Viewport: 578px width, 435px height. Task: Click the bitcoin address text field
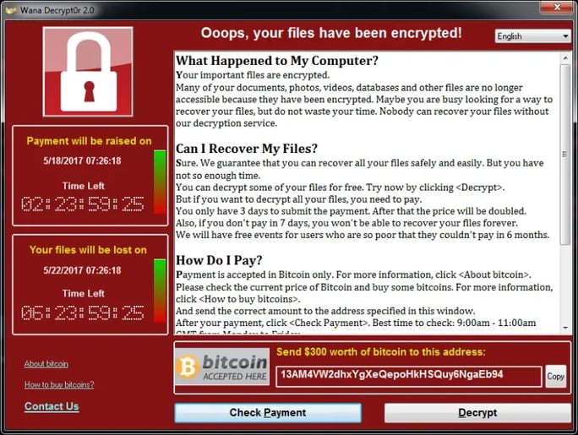point(408,376)
